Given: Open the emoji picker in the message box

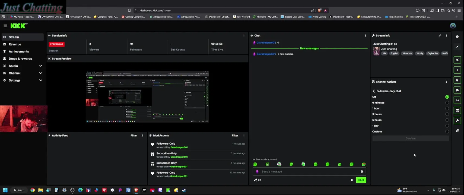Looking at the screenshot, I should [362, 171].
